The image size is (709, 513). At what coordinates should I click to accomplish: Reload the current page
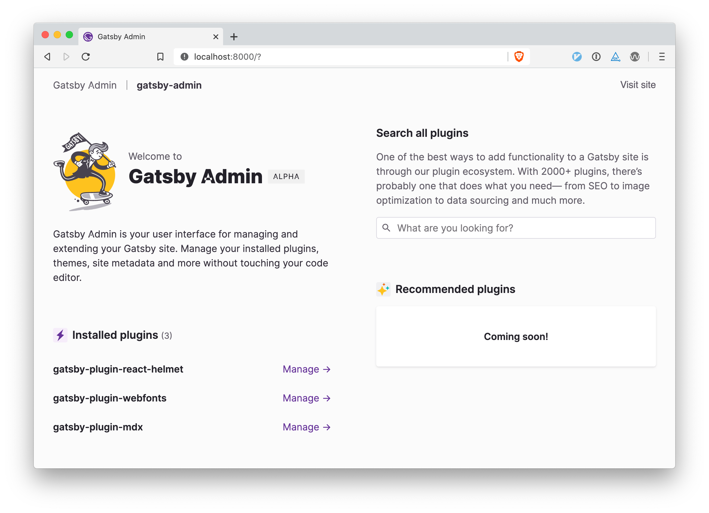point(86,57)
